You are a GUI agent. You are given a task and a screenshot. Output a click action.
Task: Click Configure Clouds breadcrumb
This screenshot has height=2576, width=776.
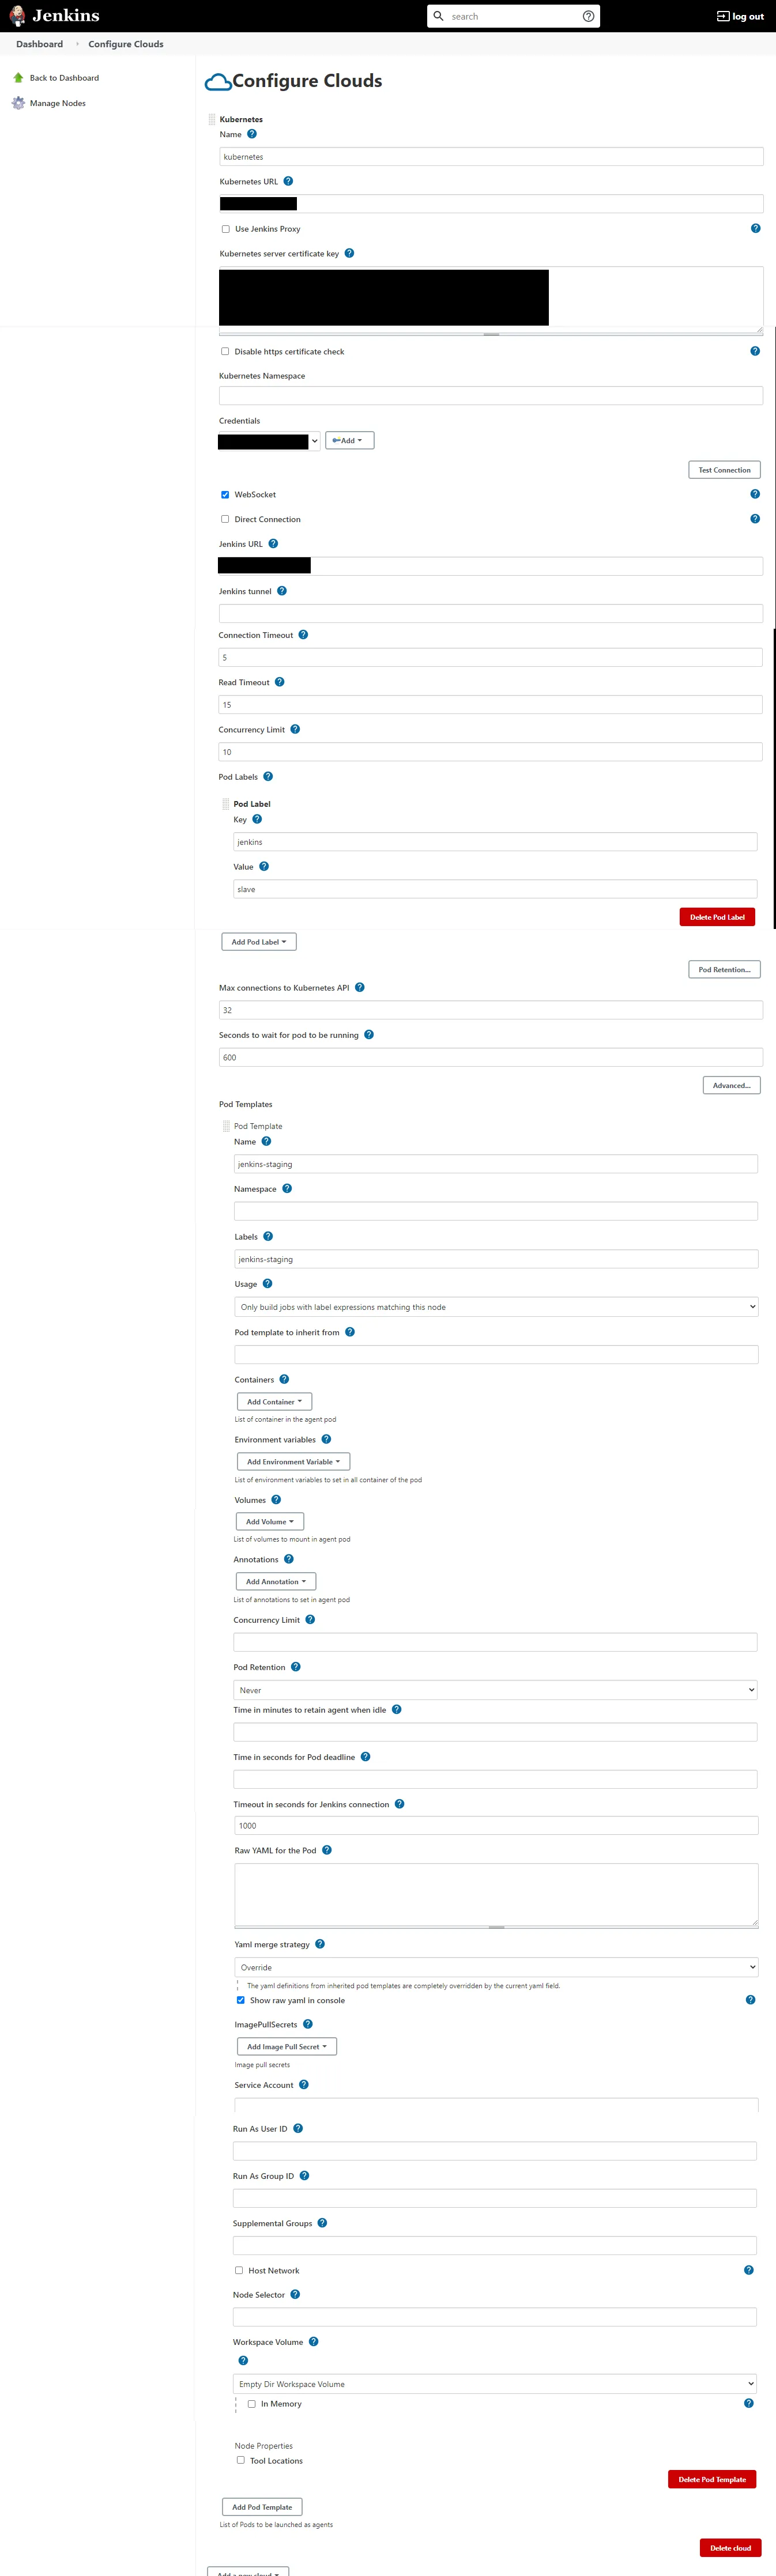[x=126, y=44]
